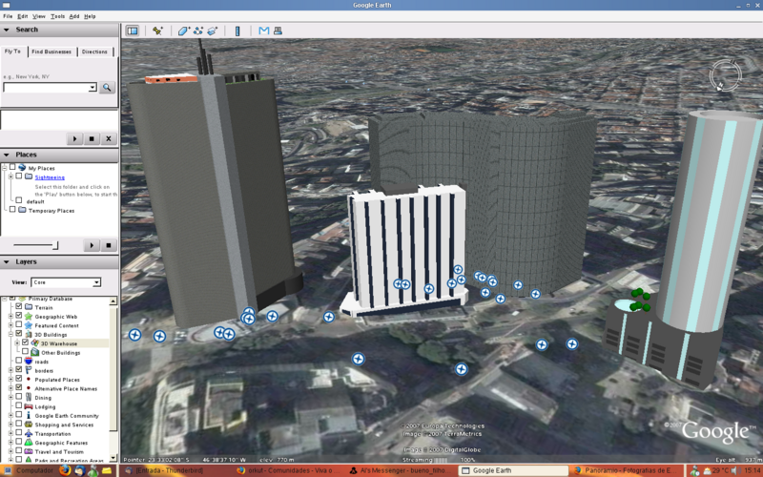The height and width of the screenshot is (477, 763).
Task: Enable the Other Buildings checkbox
Action: (26, 351)
